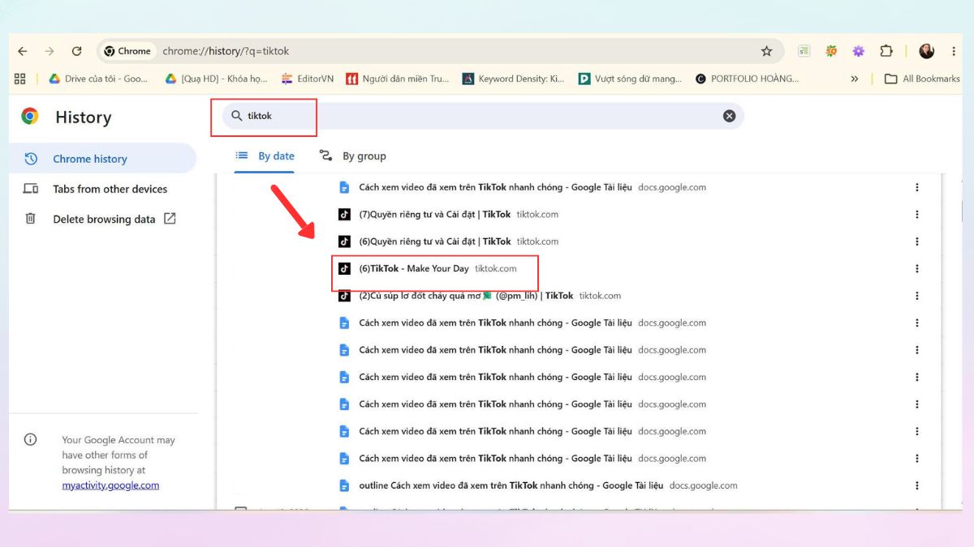Open the myactivity.google.com link
This screenshot has height=547, width=974.
click(110, 485)
